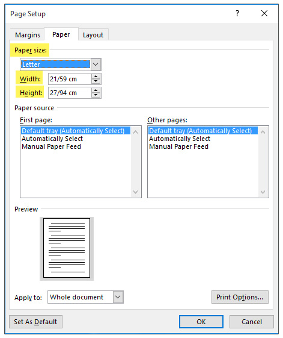Expand the Apply to Whole document dropdown

pos(118,297)
